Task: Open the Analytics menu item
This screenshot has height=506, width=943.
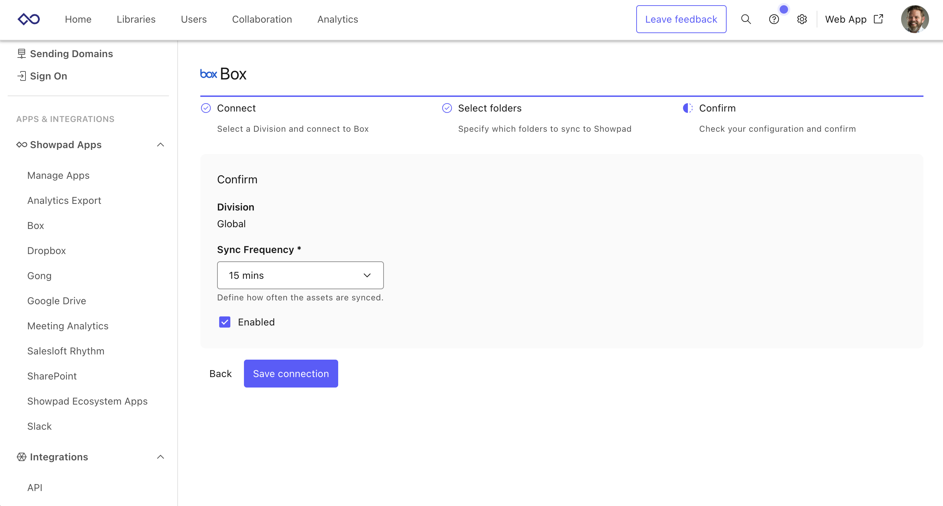Action: [337, 19]
